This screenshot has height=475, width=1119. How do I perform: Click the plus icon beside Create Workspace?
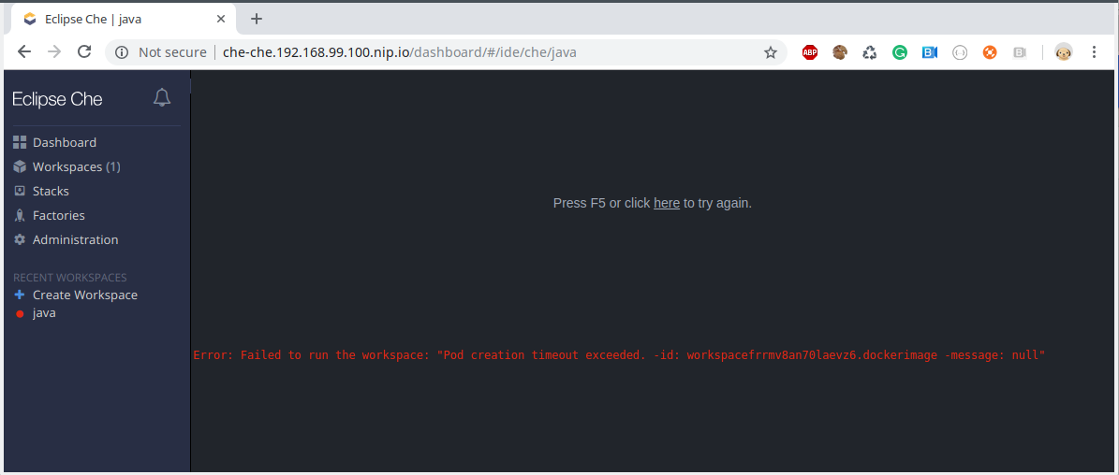pos(20,295)
